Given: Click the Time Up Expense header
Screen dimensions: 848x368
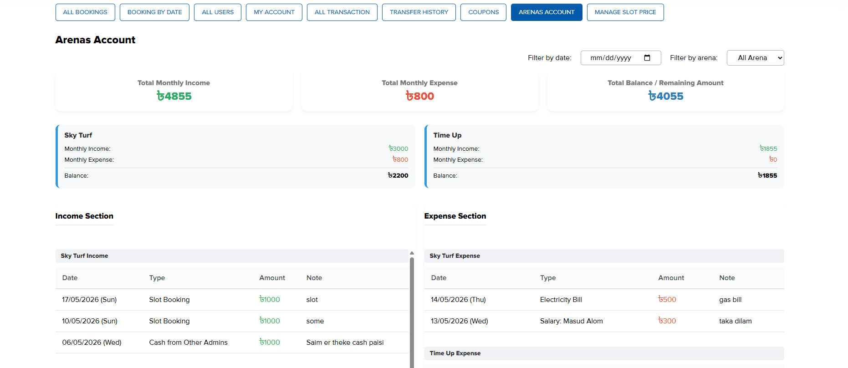Looking at the screenshot, I should pos(604,353).
